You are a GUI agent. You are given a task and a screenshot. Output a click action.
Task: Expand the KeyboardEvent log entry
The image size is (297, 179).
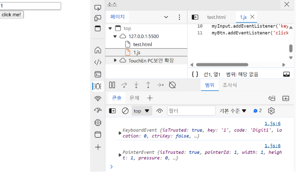pos(120,133)
